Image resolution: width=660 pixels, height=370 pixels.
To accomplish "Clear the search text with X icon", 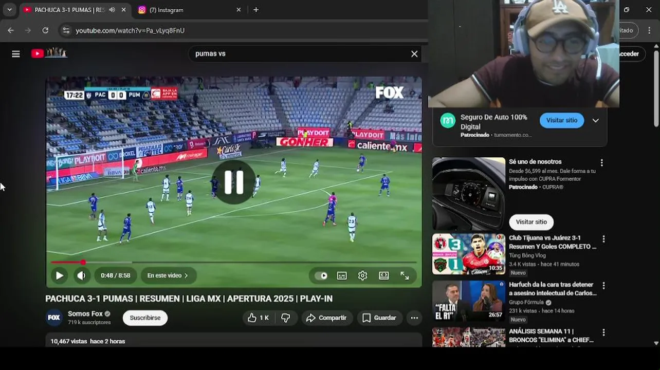I will tap(414, 54).
